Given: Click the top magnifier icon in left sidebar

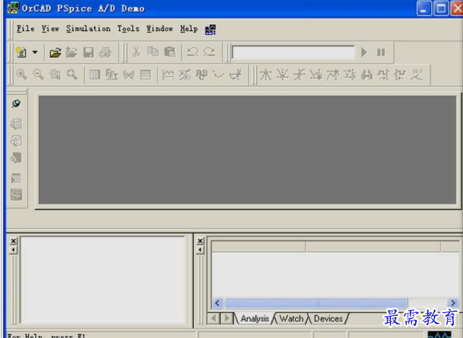Looking at the screenshot, I should click(16, 103).
